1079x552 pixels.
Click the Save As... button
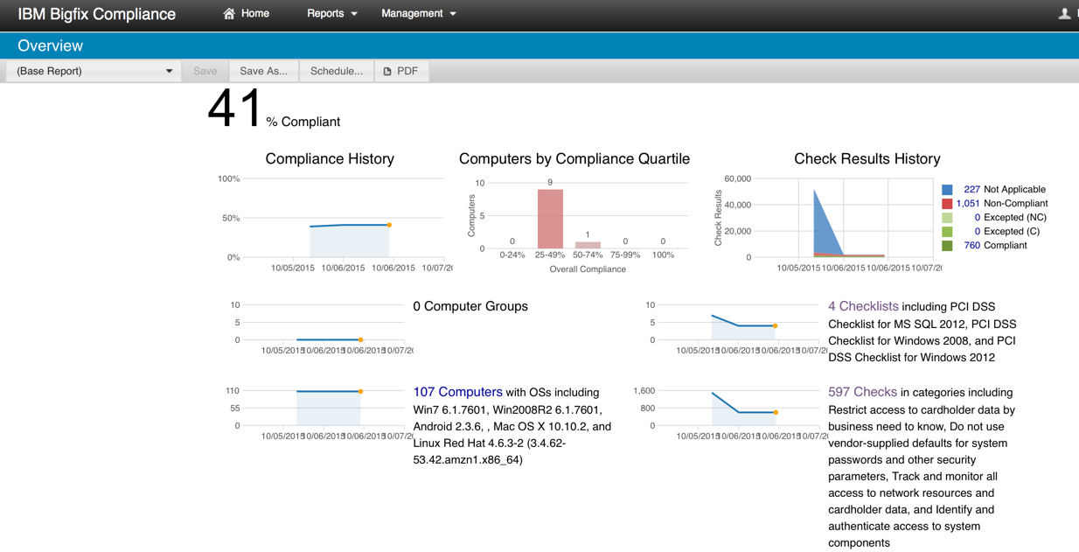[x=263, y=71]
